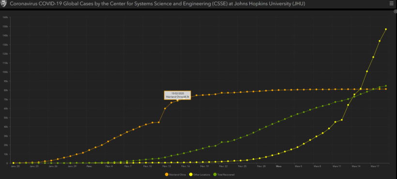This screenshot has width=397, height=179.
Task: Click the Févr. 16 date label
Action: pyautogui.click(x=185, y=166)
